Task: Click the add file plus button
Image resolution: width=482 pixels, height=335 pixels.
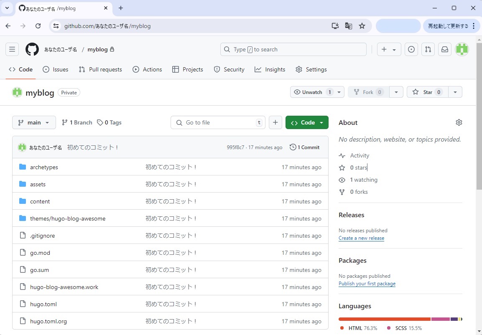Action: (275, 122)
